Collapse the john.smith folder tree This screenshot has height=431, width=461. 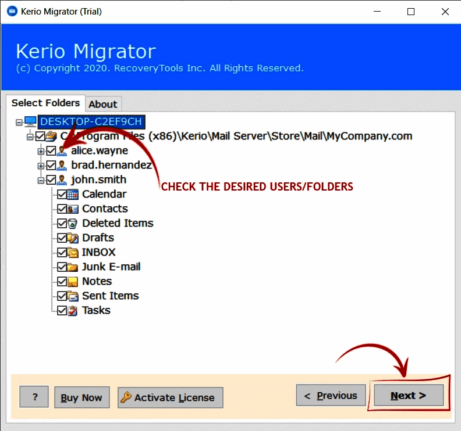41,180
